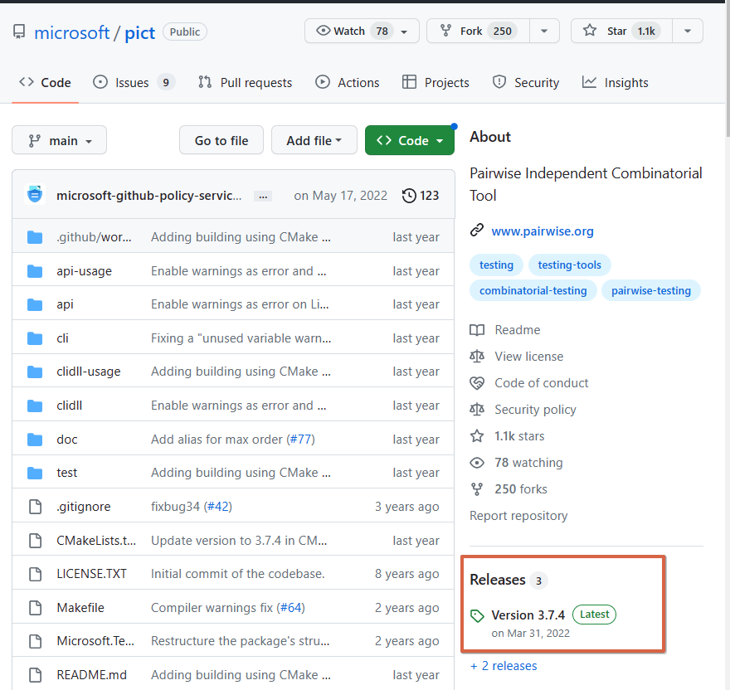730x690 pixels.
Task: Open the api-usage folder
Action: click(x=85, y=271)
